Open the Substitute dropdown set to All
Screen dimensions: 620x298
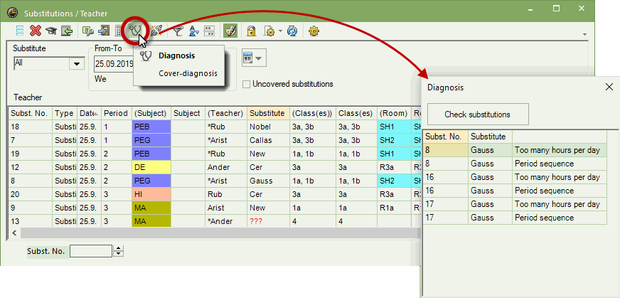76,64
